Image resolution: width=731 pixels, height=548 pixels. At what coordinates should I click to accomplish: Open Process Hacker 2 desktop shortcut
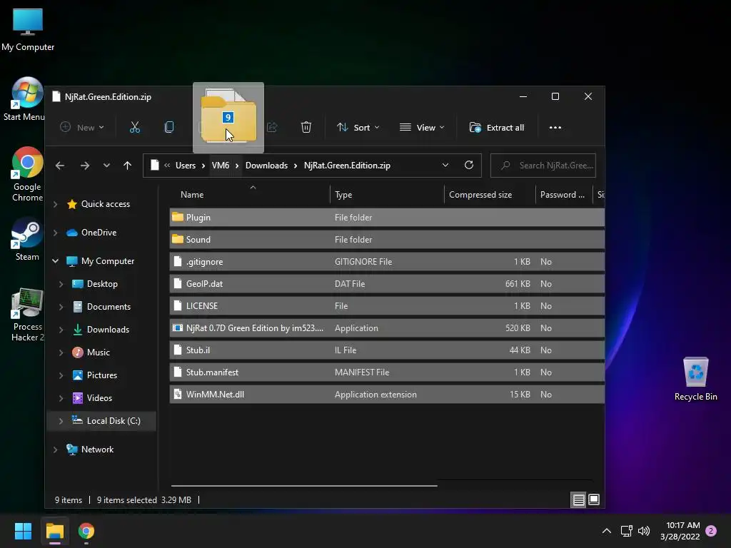click(x=28, y=315)
